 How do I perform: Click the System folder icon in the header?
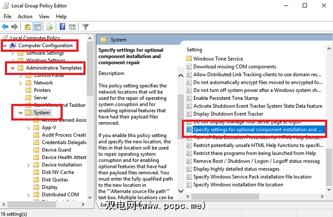coord(103,40)
